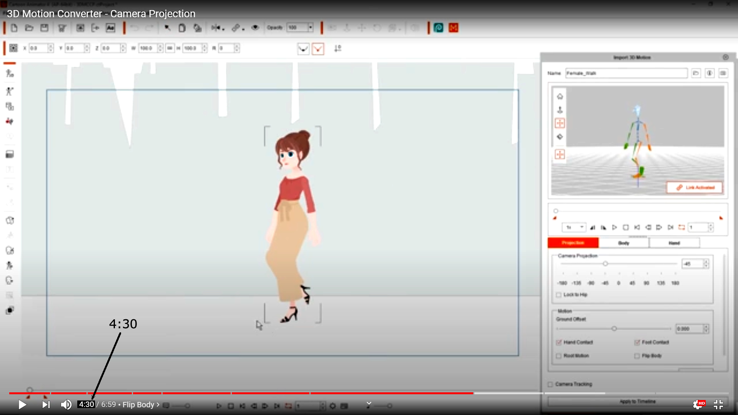738x415 pixels.
Task: Select the arrow pointer tool in toolbar
Action: [167, 28]
